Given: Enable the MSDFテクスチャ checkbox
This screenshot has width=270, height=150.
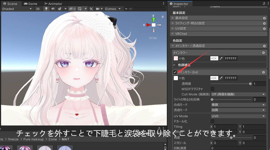Looking at the screenshot, I should tap(213, 89).
